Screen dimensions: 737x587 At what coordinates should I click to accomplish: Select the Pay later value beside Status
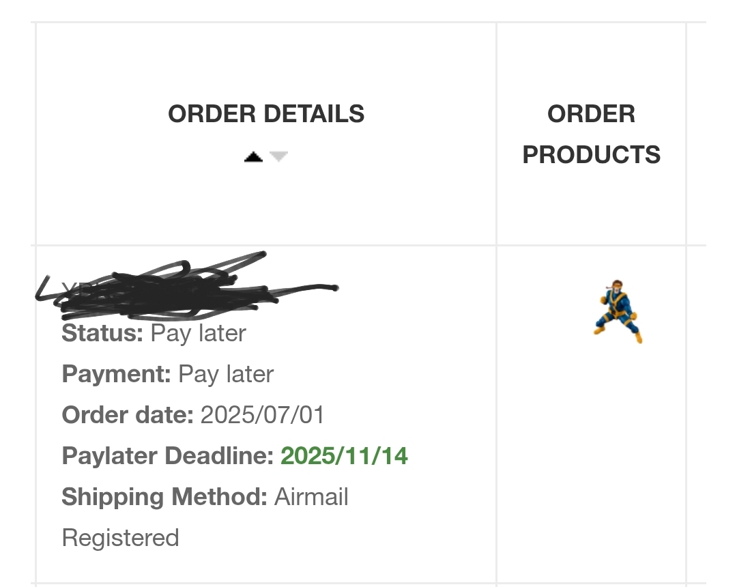[x=199, y=334]
